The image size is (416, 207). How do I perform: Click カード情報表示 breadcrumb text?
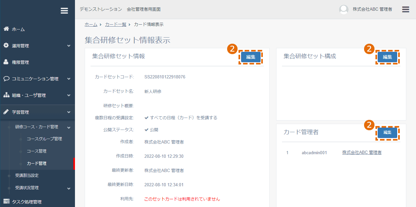point(149,24)
